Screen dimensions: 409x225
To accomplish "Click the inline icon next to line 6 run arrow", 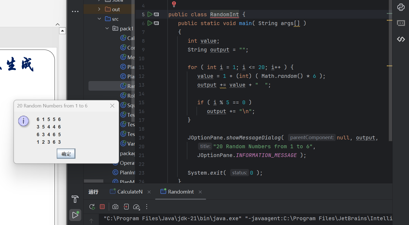I will (156, 23).
